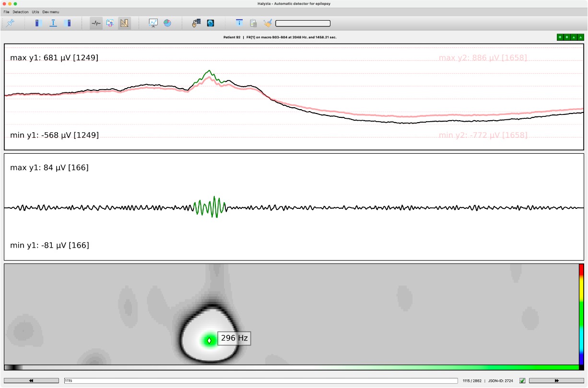Click the broom cleanup icon
588x388 pixels.
click(x=268, y=23)
